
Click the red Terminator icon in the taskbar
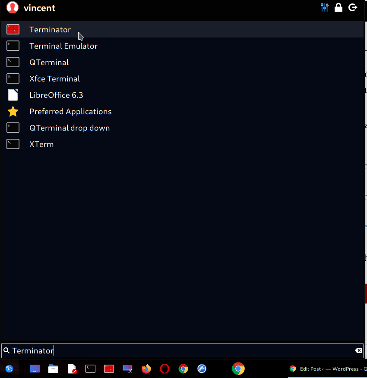pos(109,369)
